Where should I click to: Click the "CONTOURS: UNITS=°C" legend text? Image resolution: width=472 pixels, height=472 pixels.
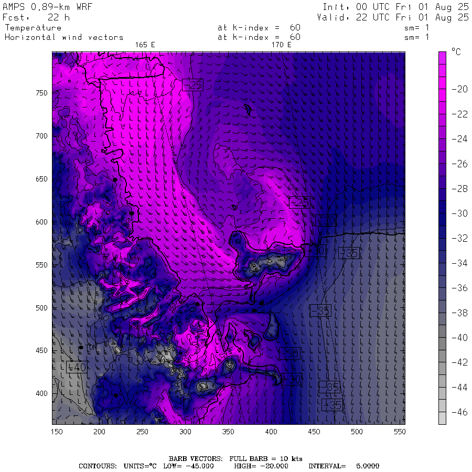(117, 466)
